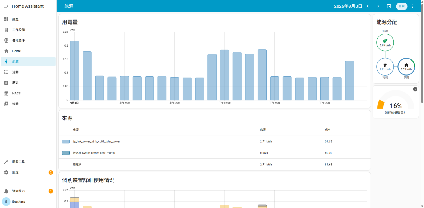The width and height of the screenshot is (424, 208).
Task: Click the $4.63 cost of tp_link_power_strip
Action: (x=328, y=141)
